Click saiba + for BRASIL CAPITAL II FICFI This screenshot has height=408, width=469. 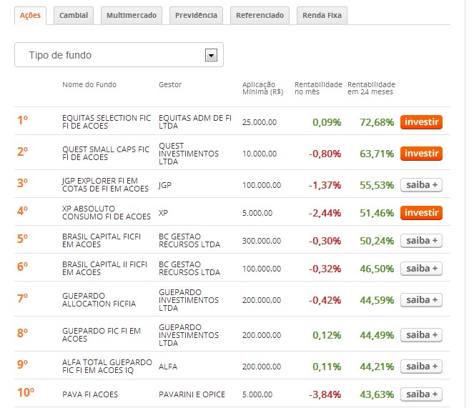click(x=421, y=269)
